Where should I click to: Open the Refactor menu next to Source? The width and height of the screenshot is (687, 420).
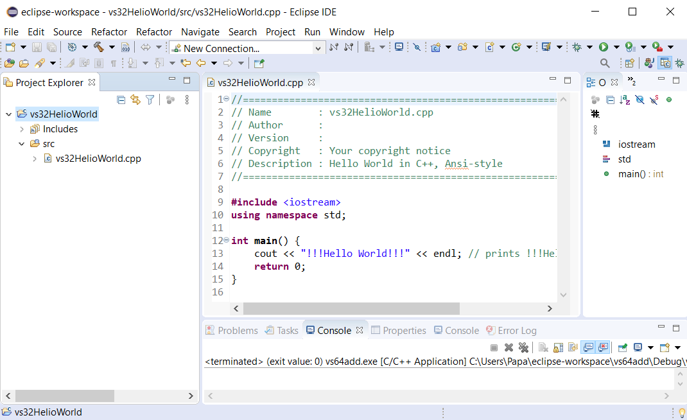(x=109, y=32)
